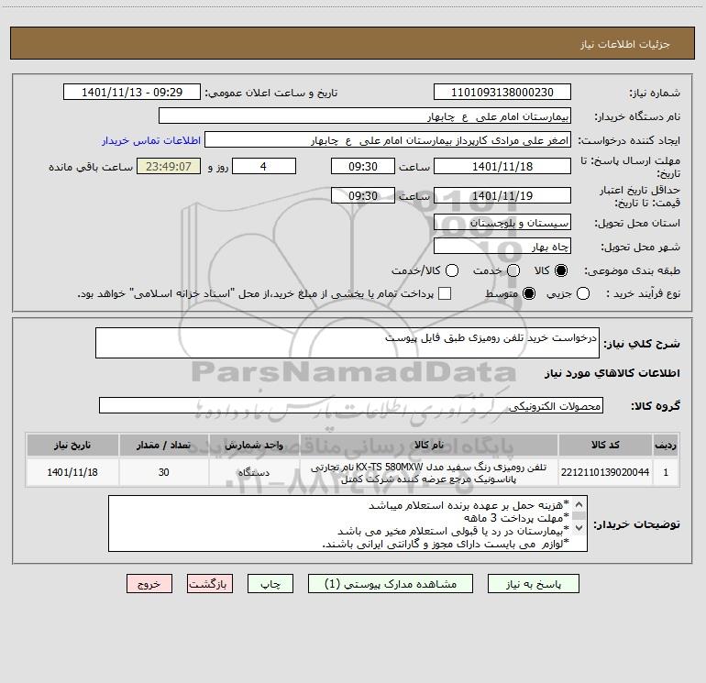
Task: Click the توضیحات خریدار text area
Action: [x=347, y=523]
